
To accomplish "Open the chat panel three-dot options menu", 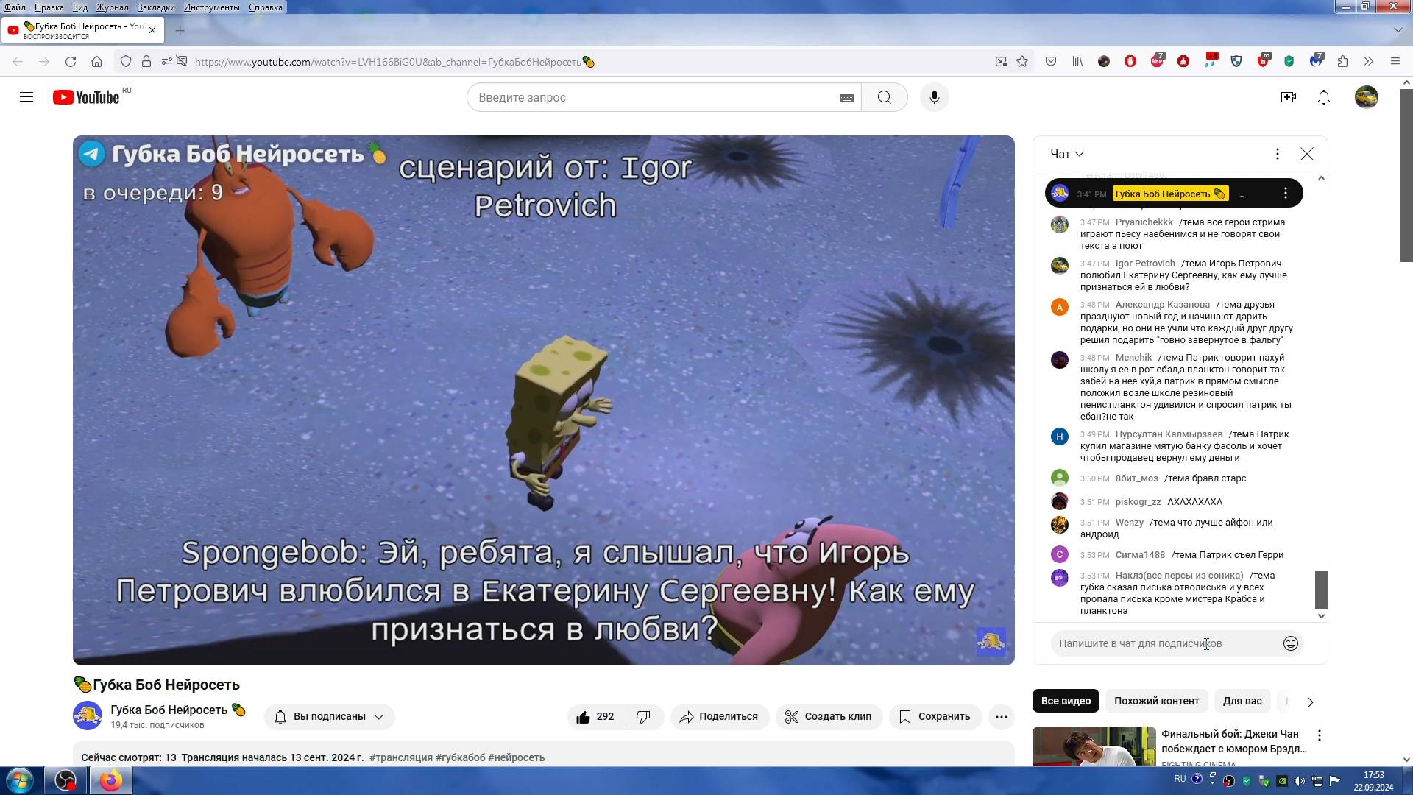I will (1277, 154).
